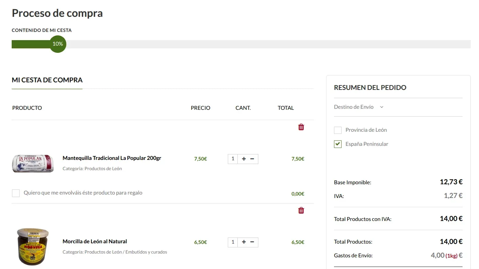Click the 'Total Productos con IVA:' label
The height and width of the screenshot is (269, 479).
363,219
